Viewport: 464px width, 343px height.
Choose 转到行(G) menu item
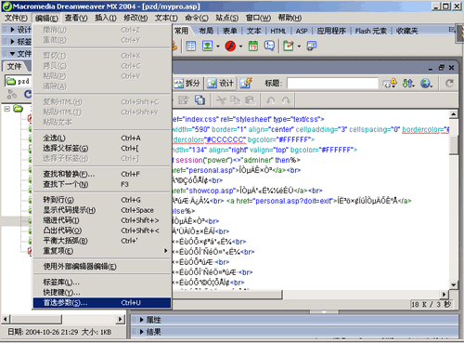click(102, 200)
